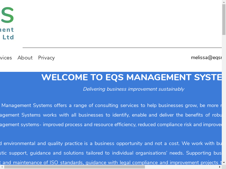Viewport: 226px width, 169px height.
Task: Click the horizontal scrollbar left arrow
Action: point(2,167)
